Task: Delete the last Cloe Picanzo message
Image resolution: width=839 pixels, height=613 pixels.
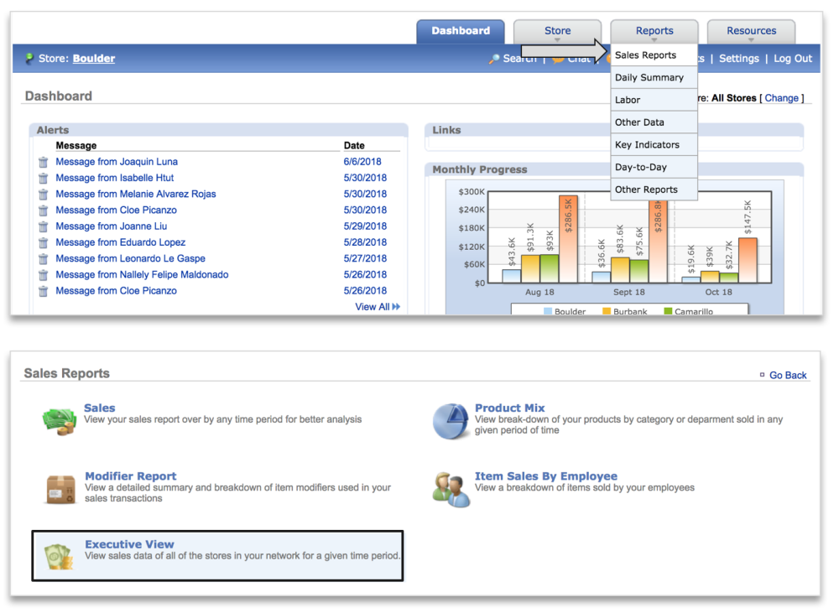Action: (43, 290)
